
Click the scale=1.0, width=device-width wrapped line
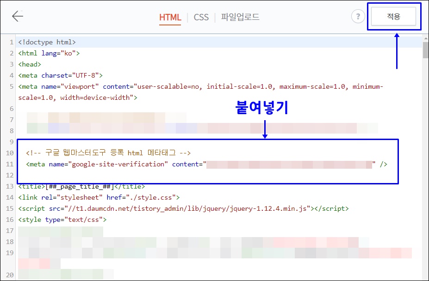[x=78, y=98]
